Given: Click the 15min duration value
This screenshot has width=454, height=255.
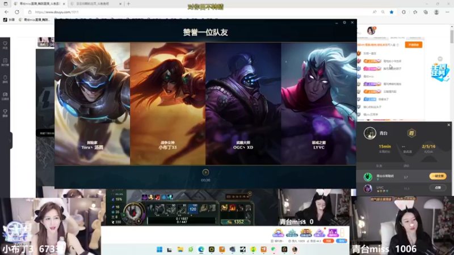Looking at the screenshot, I should pos(385,147).
